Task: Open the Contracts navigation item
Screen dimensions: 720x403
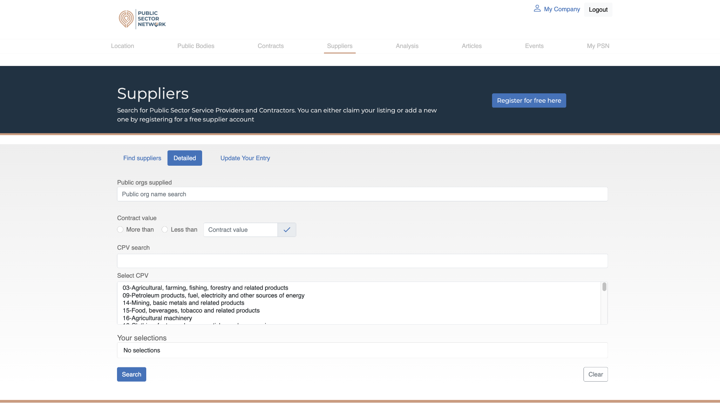Action: coord(271,46)
